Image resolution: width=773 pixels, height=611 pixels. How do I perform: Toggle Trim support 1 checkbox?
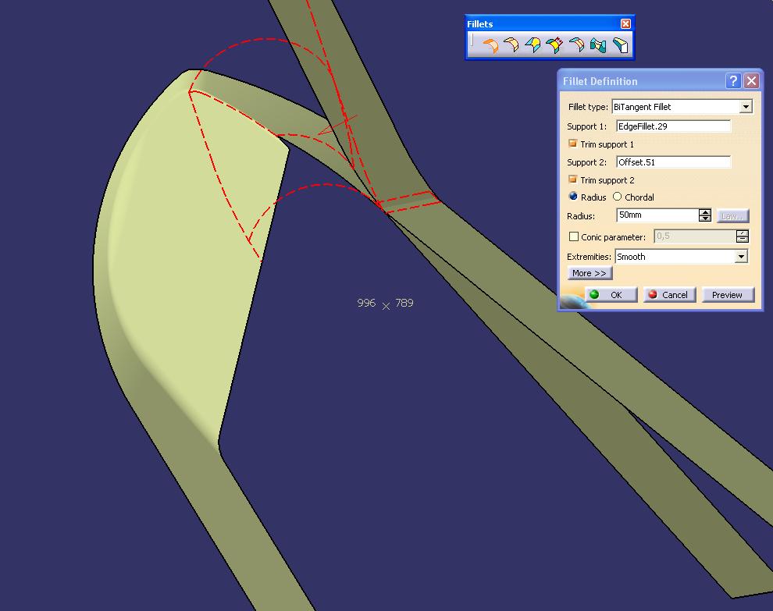click(573, 144)
